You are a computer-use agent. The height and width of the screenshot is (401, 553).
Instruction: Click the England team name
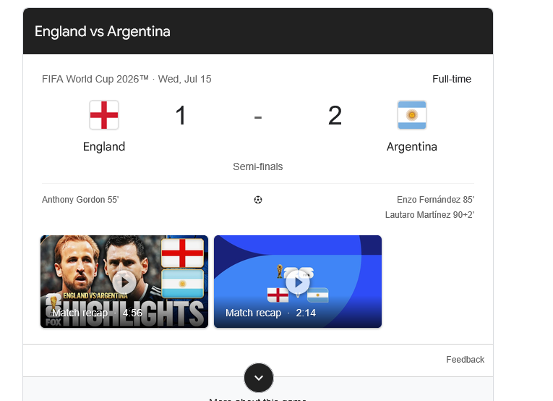[104, 146]
